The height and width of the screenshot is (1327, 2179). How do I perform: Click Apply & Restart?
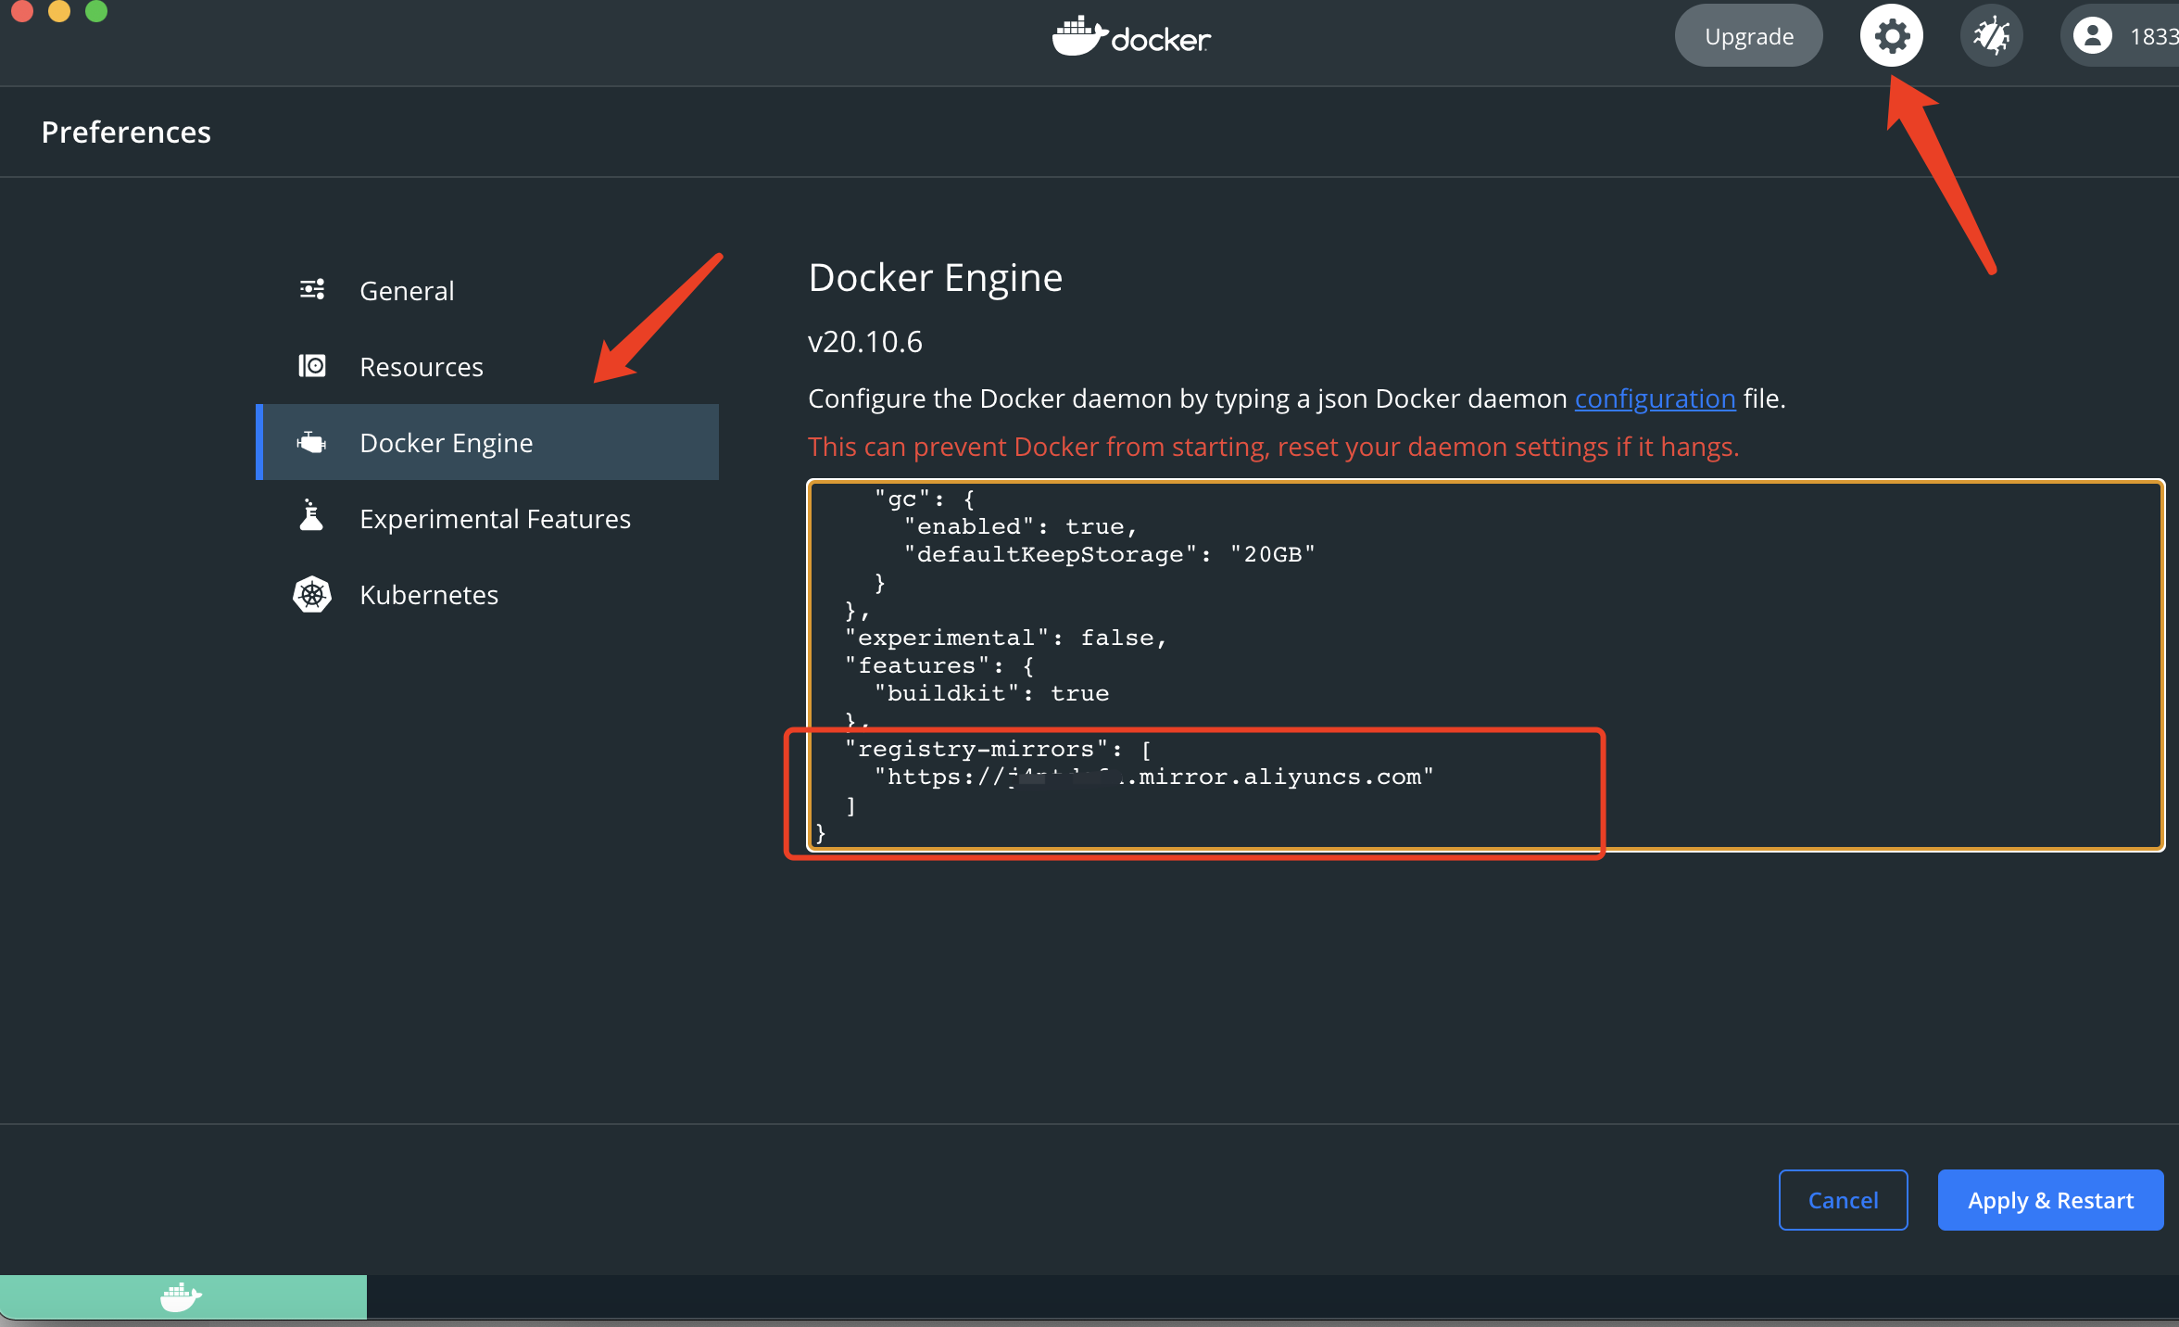[2050, 1200]
